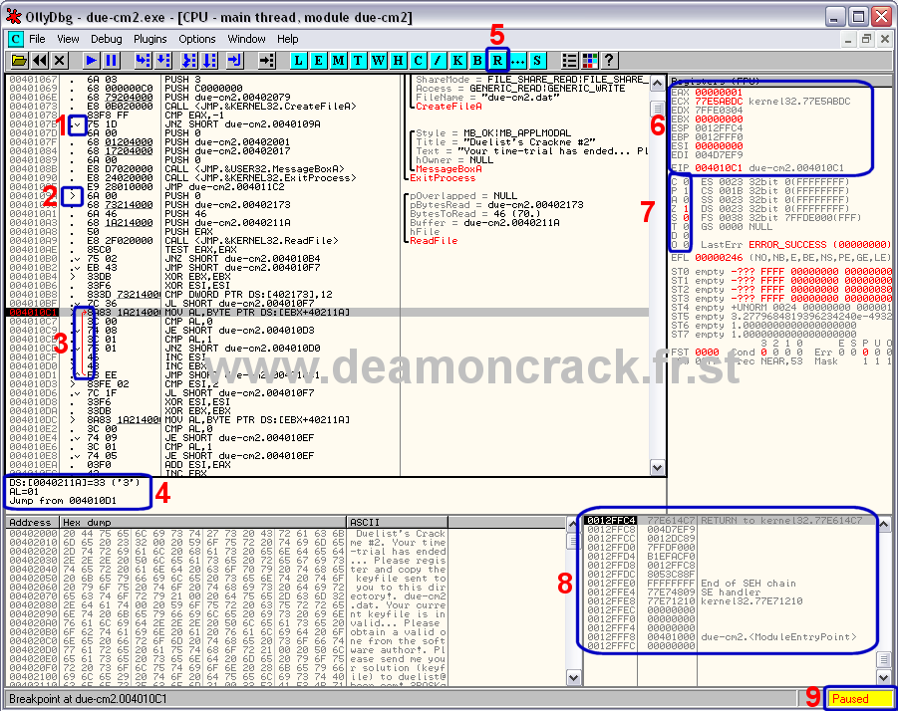898x711 pixels.
Task: Open Breakpoints with the B button
Action: (x=477, y=60)
